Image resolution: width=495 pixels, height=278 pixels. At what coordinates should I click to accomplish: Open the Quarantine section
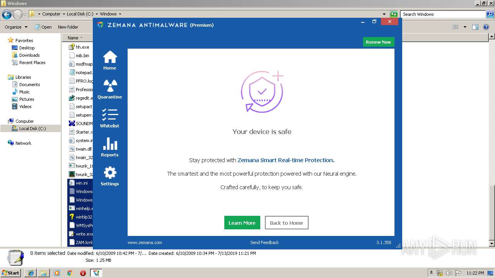(x=110, y=89)
